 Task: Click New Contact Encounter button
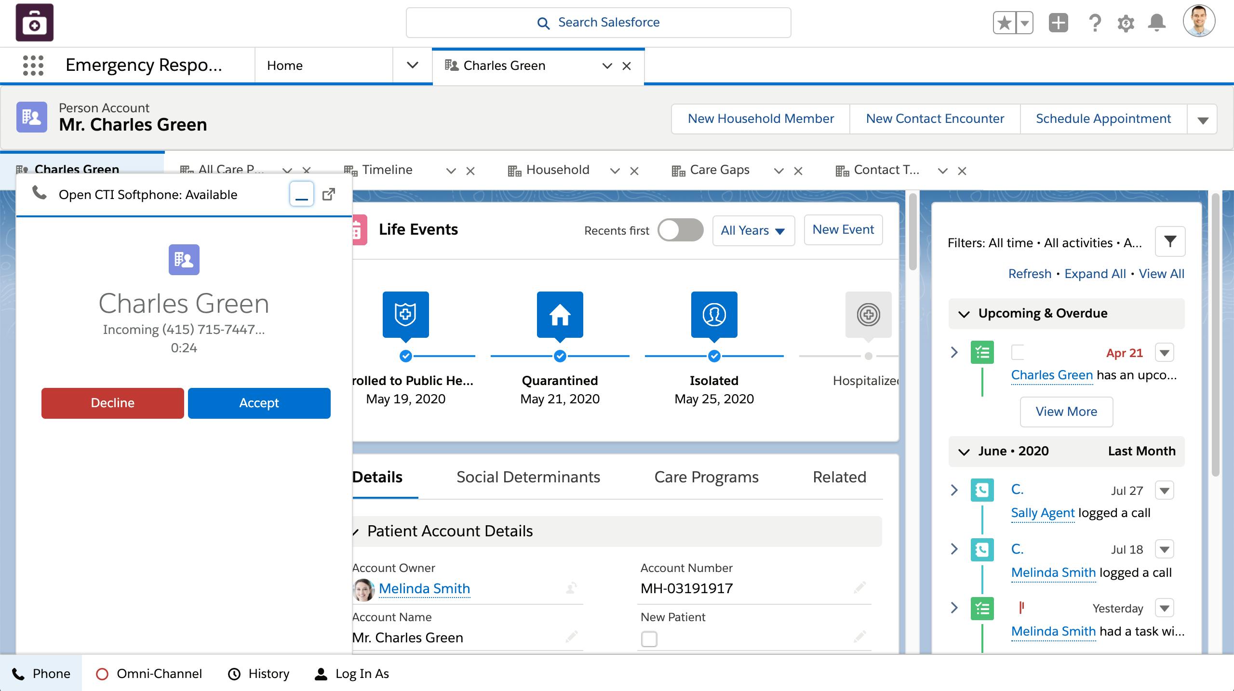point(935,119)
